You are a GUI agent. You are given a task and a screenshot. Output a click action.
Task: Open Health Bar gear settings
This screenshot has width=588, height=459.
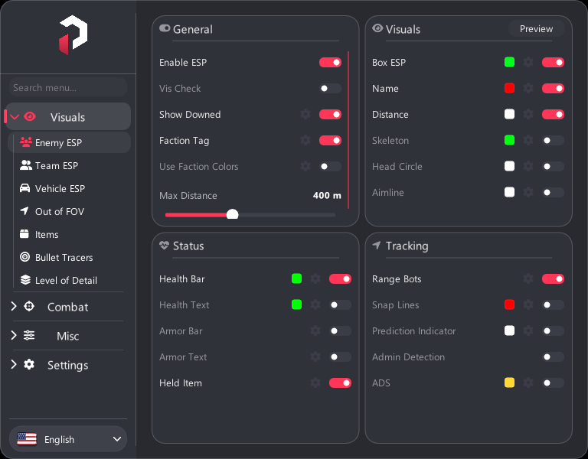point(315,278)
